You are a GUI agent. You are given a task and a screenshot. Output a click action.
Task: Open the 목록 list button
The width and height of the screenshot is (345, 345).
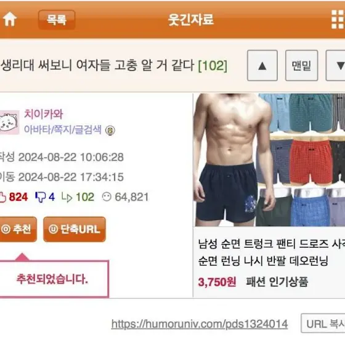(57, 20)
